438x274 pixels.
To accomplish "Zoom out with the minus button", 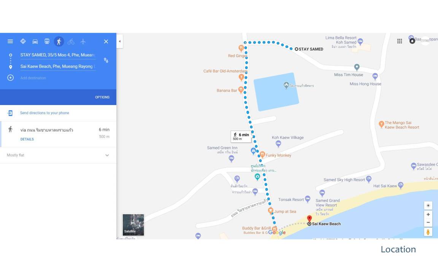I will tap(428, 223).
